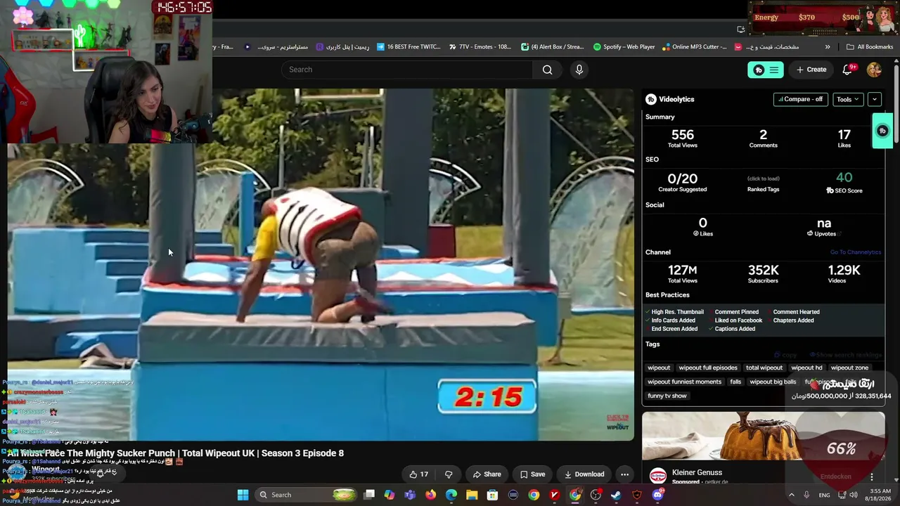Open Microsoft Store from the taskbar
This screenshot has height=506, width=900.
tap(493, 495)
